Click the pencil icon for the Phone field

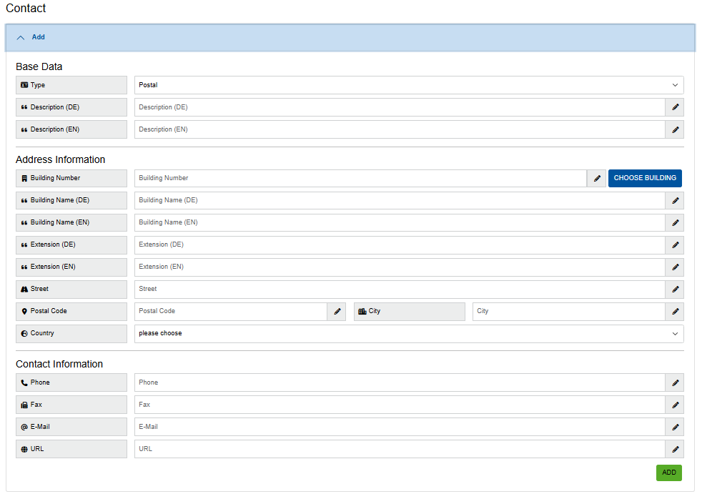pyautogui.click(x=675, y=382)
